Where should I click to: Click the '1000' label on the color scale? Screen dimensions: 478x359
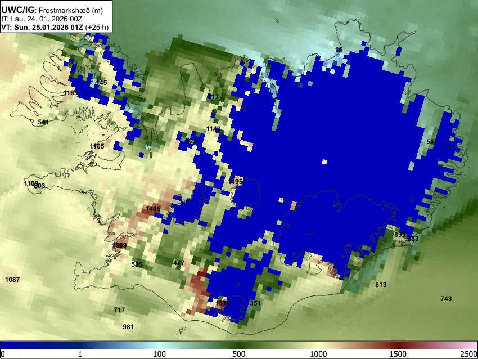[x=318, y=354]
